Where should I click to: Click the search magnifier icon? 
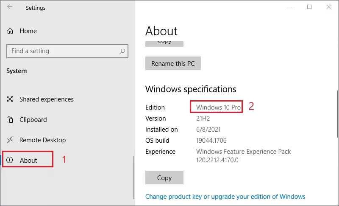pyautogui.click(x=122, y=51)
